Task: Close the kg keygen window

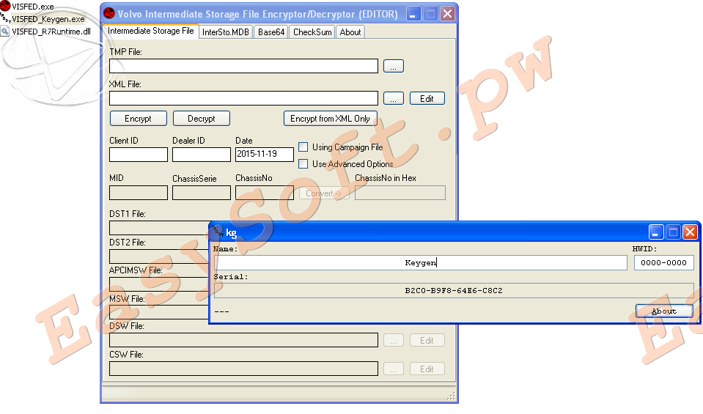Action: click(690, 232)
